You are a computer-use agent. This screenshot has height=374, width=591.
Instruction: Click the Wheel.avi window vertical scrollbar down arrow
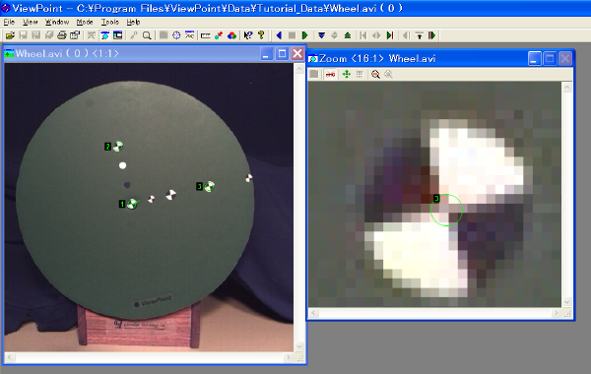[x=299, y=346]
